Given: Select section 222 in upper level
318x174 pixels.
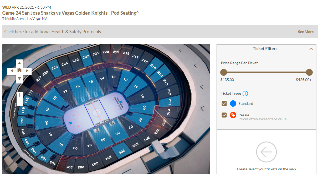Looking at the screenshot, I should pyautogui.click(x=86, y=57).
